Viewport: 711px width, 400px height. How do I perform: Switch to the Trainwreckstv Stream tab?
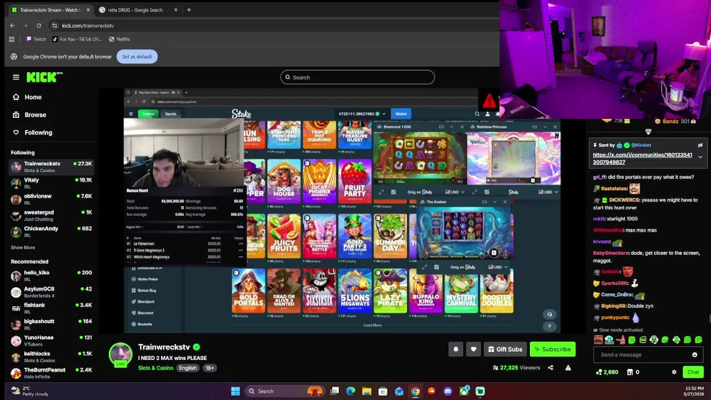pos(50,10)
